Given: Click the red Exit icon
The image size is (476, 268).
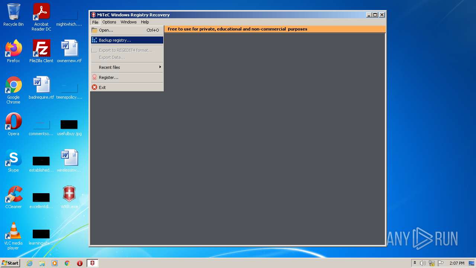Looking at the screenshot, I should (x=94, y=87).
